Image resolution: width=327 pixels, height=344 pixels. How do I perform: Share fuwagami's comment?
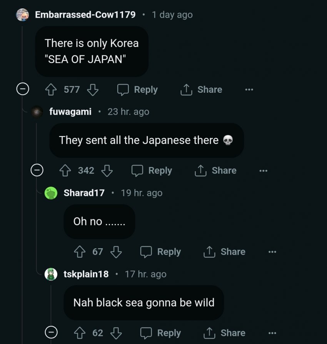click(215, 170)
